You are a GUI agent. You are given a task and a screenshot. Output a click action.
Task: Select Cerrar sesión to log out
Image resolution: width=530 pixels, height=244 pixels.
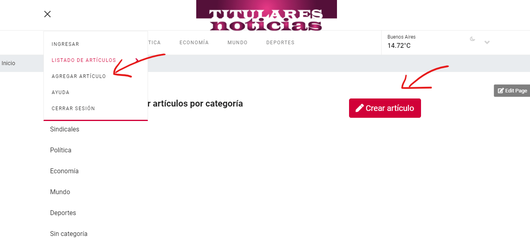73,109
